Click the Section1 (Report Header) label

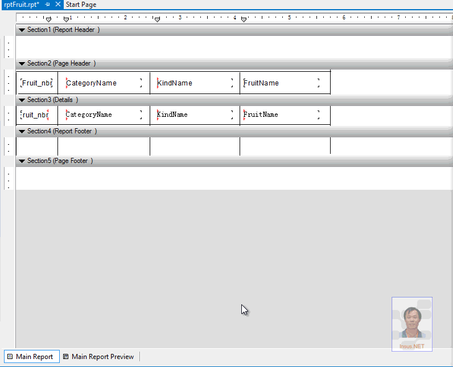click(x=64, y=30)
